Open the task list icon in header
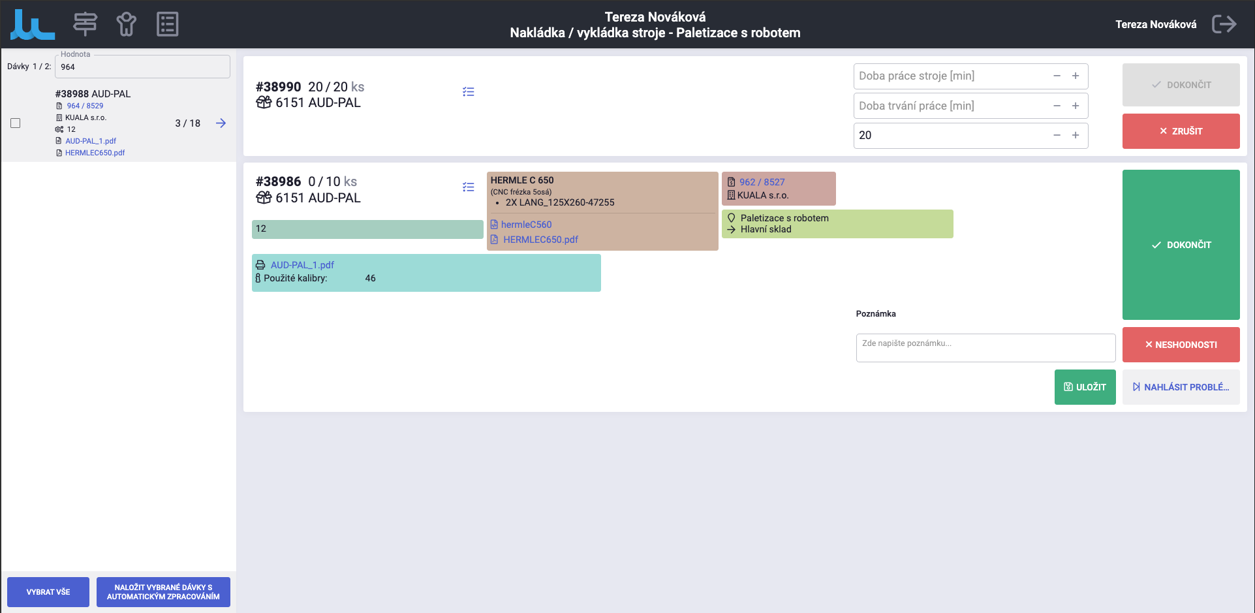The image size is (1255, 613). 167,24
